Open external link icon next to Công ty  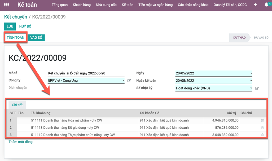[x=129, y=80]
